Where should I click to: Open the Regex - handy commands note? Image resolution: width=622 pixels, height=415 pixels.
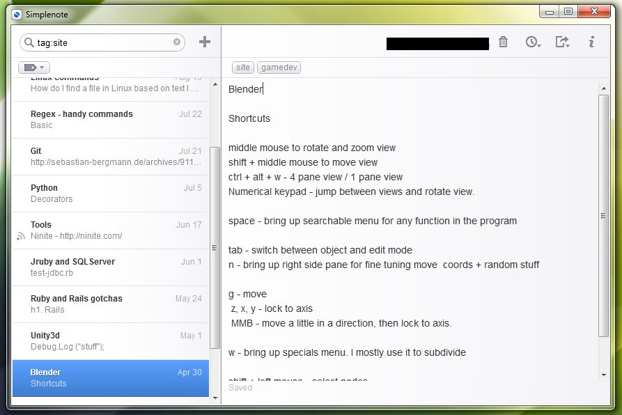point(111,120)
